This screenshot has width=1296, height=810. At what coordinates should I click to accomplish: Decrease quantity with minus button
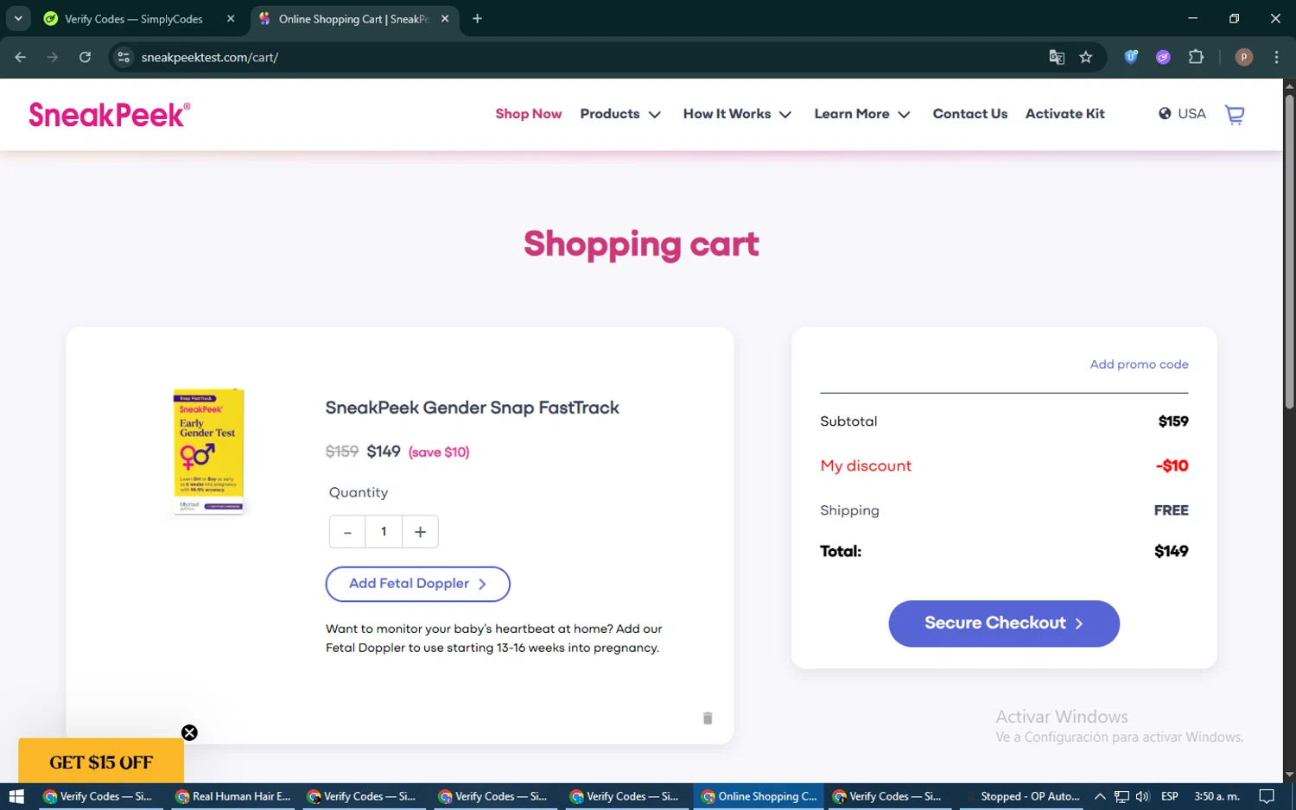[347, 532]
